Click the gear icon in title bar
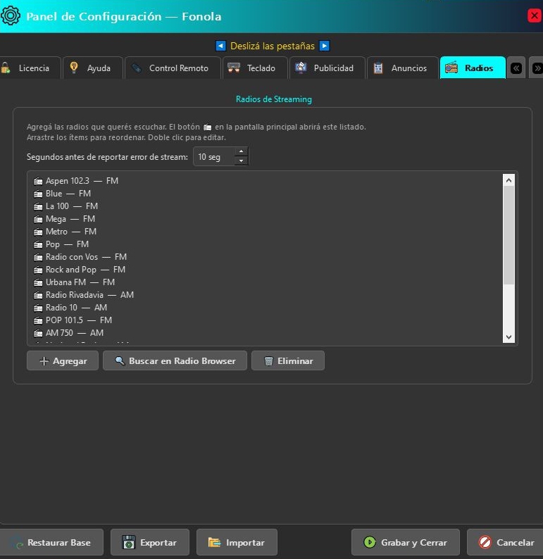 [11, 15]
